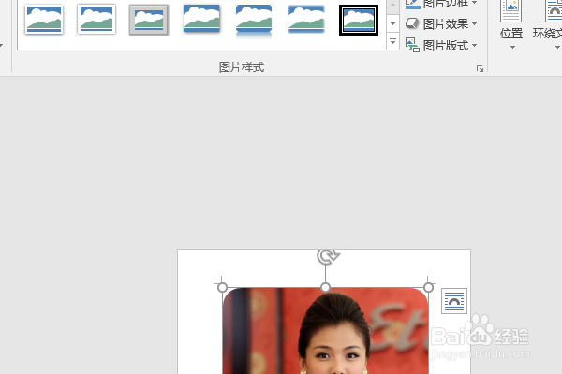562x374 pixels.
Task: Show the next row of picture styles
Action: [x=393, y=23]
